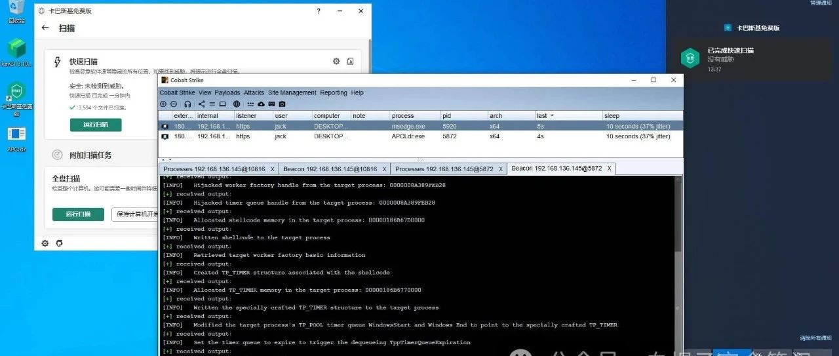
Task: Open downloads via the cloud download icon
Action: [x=262, y=104]
